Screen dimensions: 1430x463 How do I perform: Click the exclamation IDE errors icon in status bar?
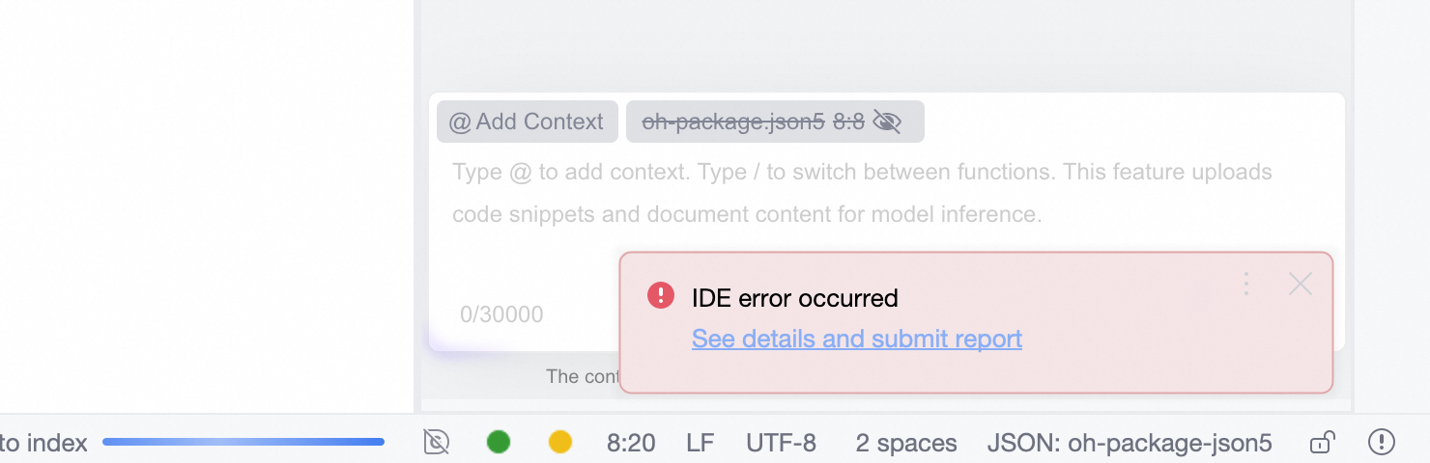(1382, 443)
